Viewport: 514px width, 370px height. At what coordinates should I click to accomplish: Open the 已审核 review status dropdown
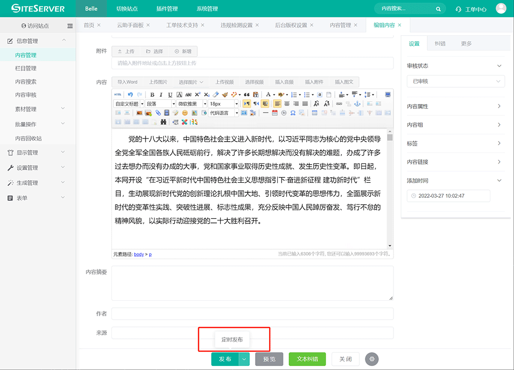click(455, 81)
